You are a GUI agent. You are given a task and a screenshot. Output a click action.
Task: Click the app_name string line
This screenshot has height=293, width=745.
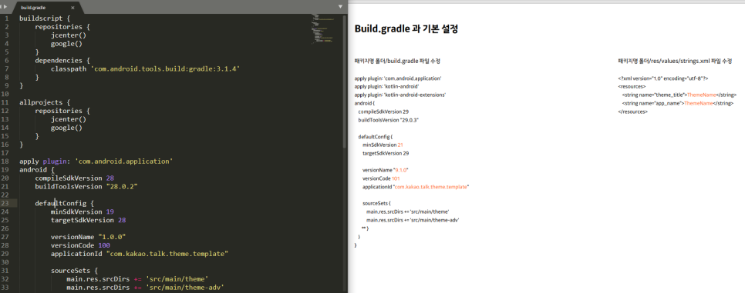click(x=678, y=103)
